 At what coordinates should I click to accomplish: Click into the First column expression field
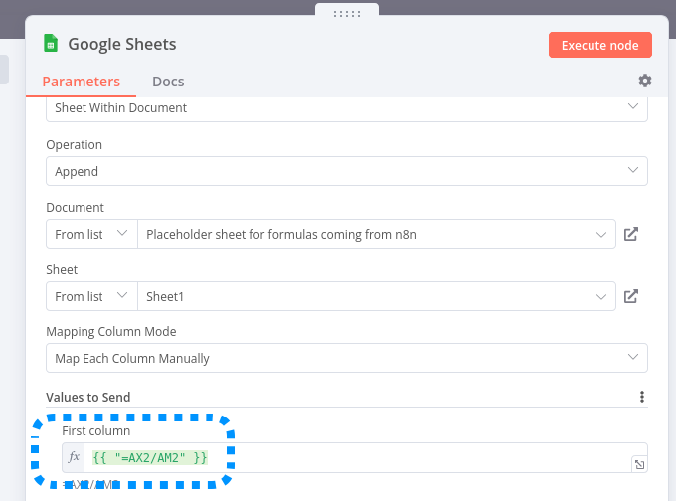[358, 457]
